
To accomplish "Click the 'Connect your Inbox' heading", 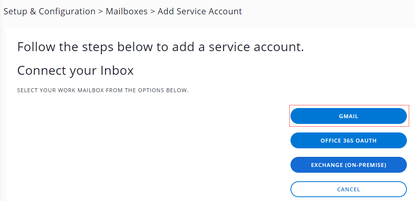I will click(75, 70).
